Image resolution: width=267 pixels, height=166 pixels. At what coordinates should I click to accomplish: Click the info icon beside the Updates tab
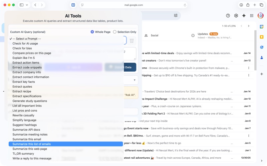point(193,36)
